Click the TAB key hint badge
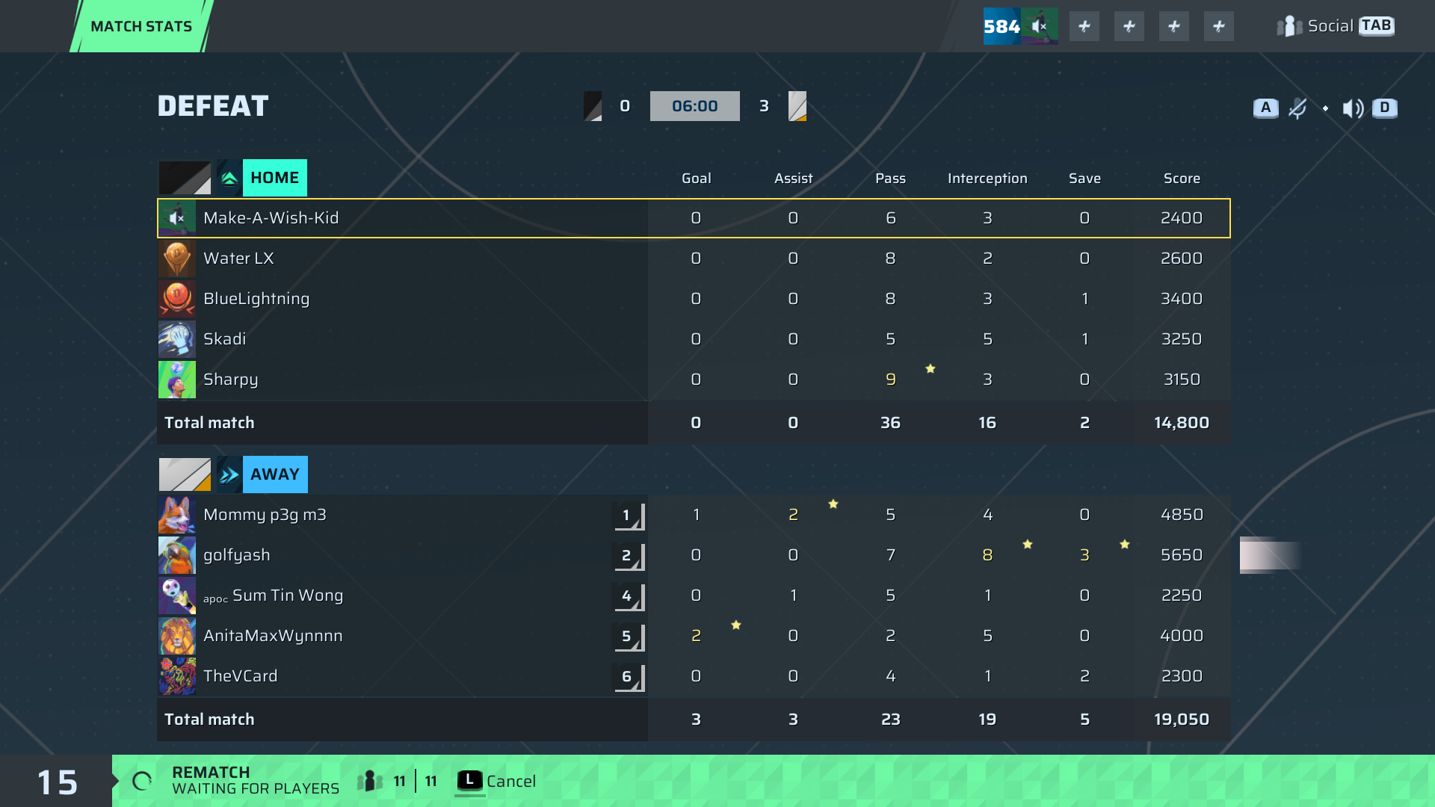 1376,25
